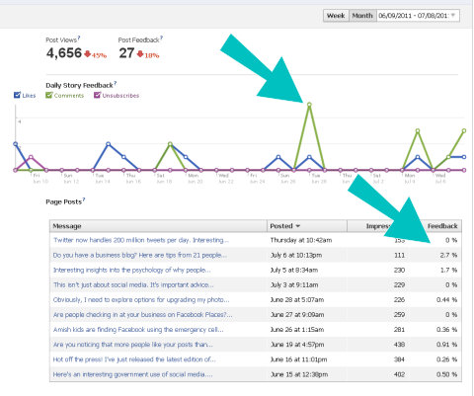Click the 1.7 % feedback value
The image size is (474, 396).
tap(448, 270)
